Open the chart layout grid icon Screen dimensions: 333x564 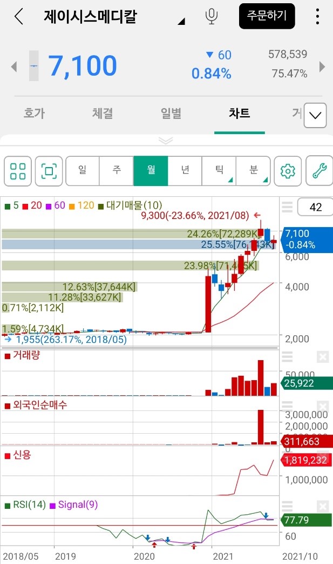point(18,171)
